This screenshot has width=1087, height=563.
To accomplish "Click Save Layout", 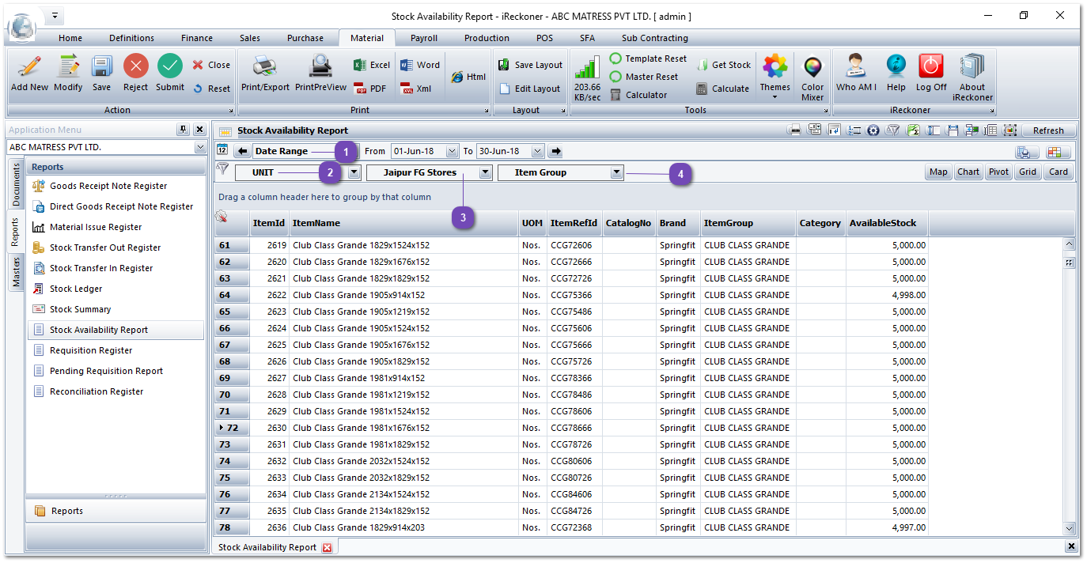I will pyautogui.click(x=530, y=64).
